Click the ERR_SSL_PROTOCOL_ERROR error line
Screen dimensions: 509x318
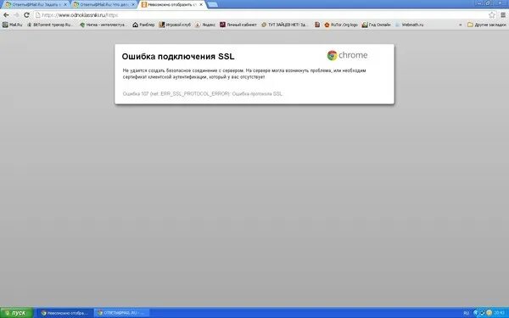pyautogui.click(x=203, y=94)
